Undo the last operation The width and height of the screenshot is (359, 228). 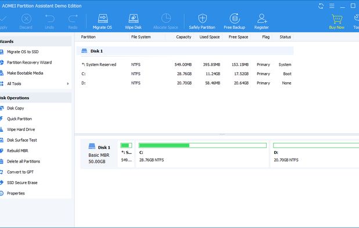[49, 21]
